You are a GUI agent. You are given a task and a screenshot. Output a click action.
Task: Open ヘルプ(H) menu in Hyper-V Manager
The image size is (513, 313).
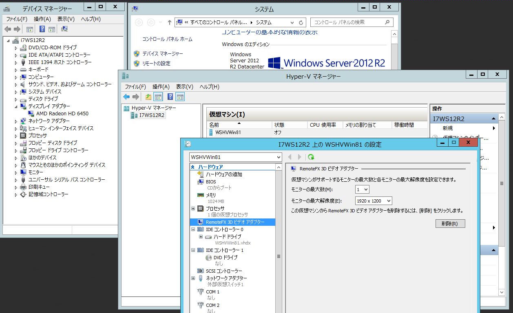click(209, 87)
